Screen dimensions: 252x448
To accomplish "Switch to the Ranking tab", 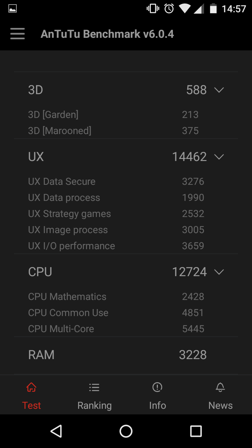I will [94, 405].
